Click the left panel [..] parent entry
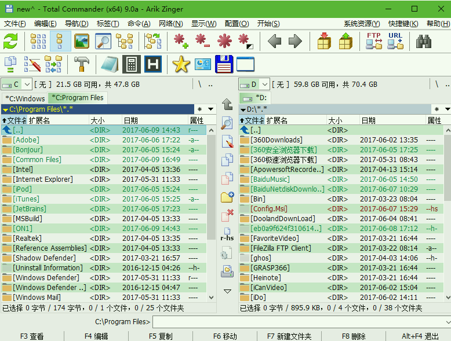This screenshot has width=451, height=341. pos(104,130)
